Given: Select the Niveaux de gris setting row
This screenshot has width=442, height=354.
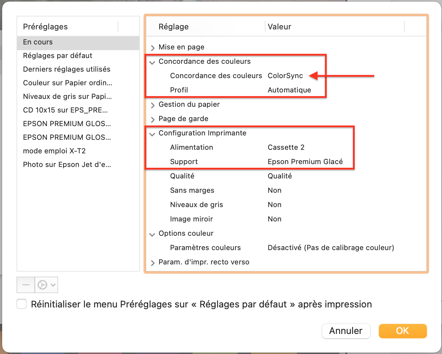Looking at the screenshot, I should point(287,205).
